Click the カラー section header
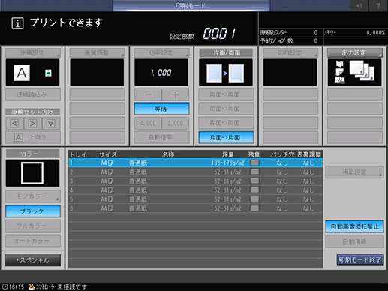The width and height of the screenshot is (388, 291). tap(33, 154)
